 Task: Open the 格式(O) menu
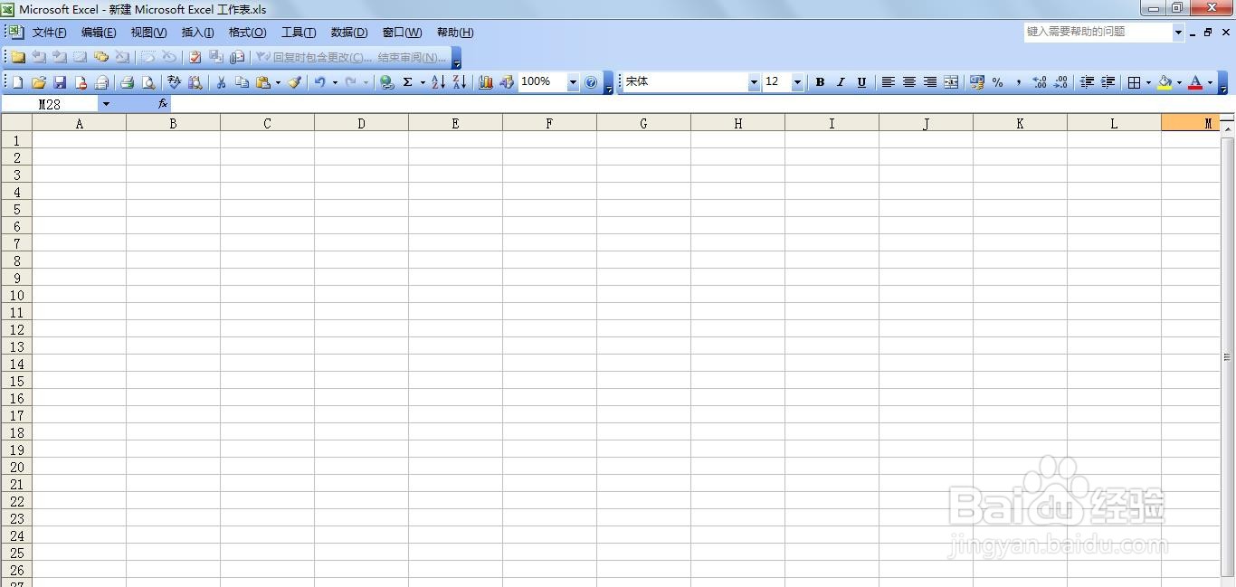(x=247, y=33)
